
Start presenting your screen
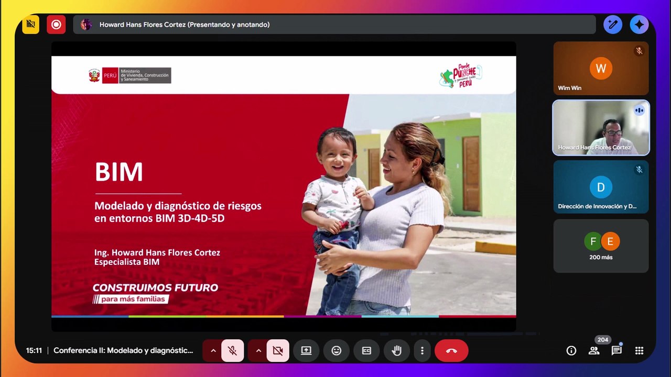coord(306,351)
